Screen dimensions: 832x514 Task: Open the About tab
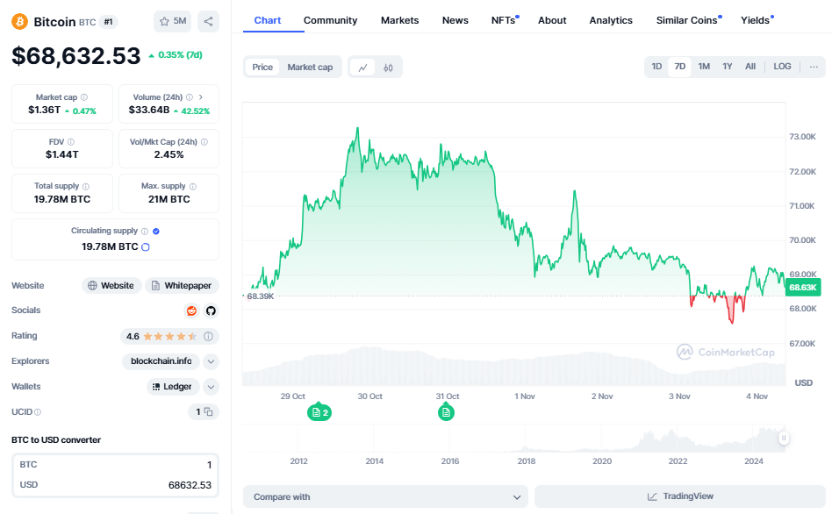pos(552,20)
